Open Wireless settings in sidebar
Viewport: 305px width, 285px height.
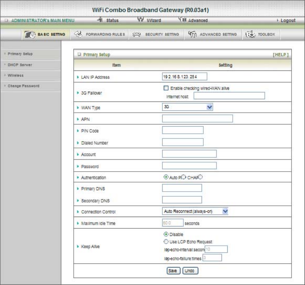(16, 75)
